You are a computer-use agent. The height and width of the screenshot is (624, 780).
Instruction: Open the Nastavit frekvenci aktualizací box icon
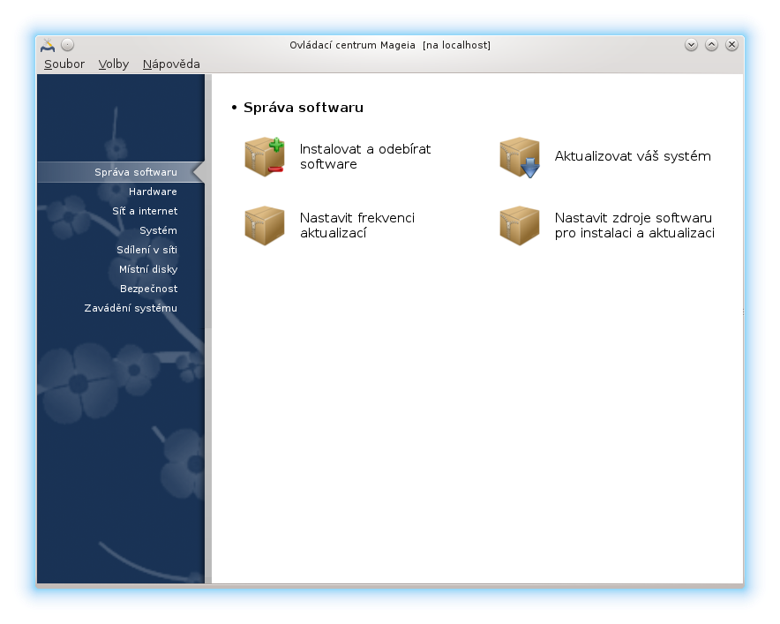pyautogui.click(x=264, y=225)
